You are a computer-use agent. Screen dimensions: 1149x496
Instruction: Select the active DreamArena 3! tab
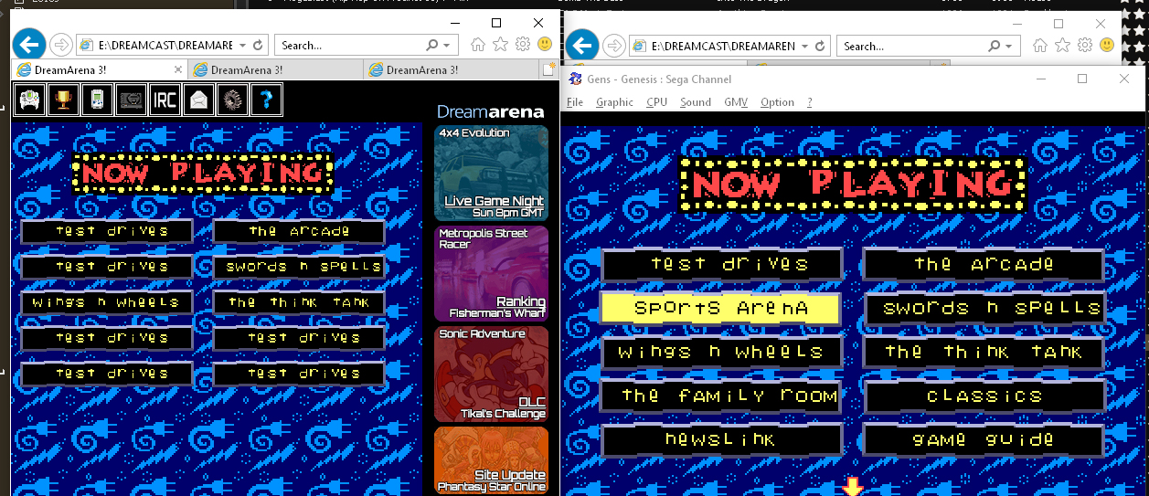click(99, 69)
